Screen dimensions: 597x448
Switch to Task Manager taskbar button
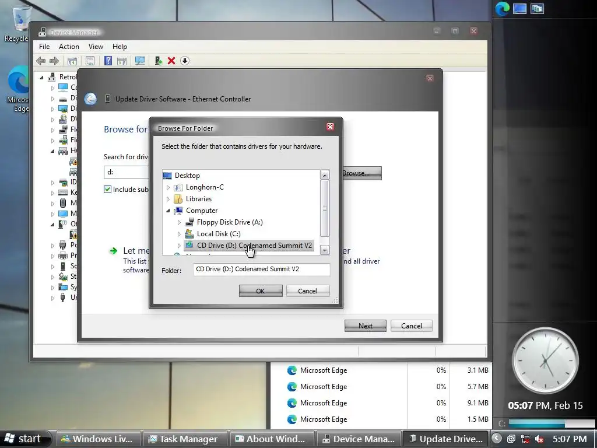point(185,439)
